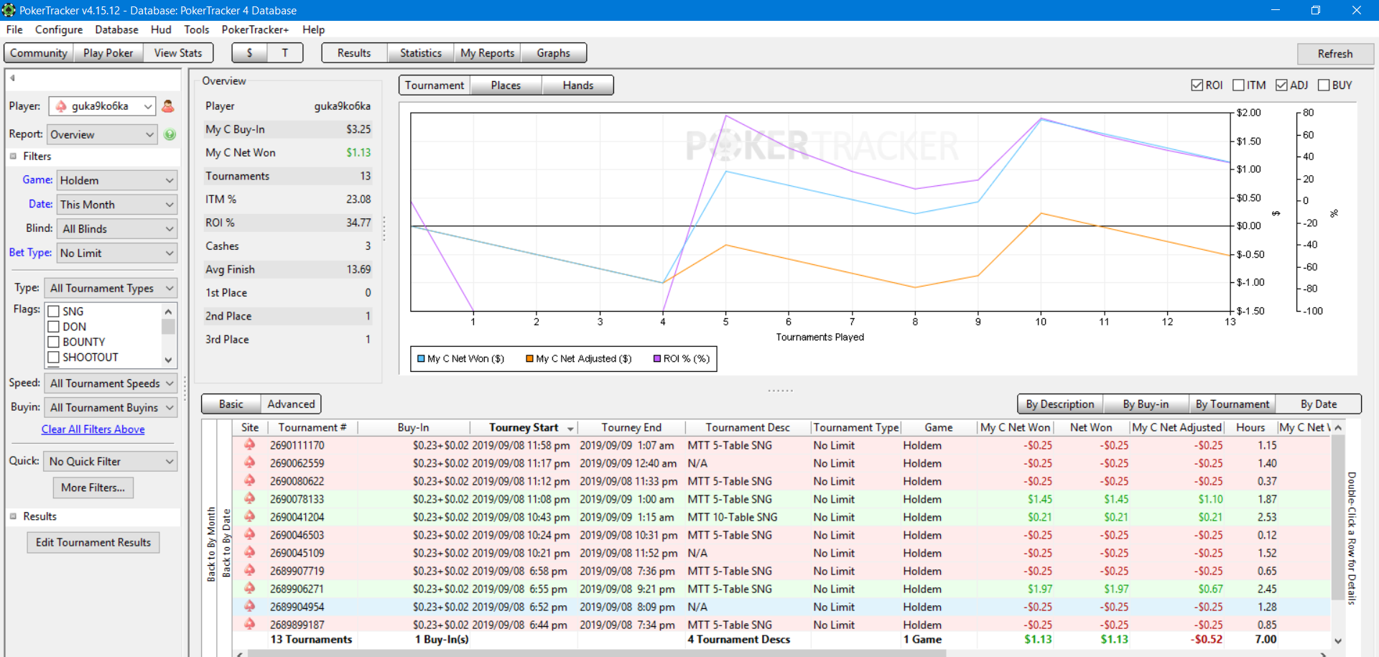The width and height of the screenshot is (1379, 657).
Task: Select the Places graph tab
Action: coord(506,85)
